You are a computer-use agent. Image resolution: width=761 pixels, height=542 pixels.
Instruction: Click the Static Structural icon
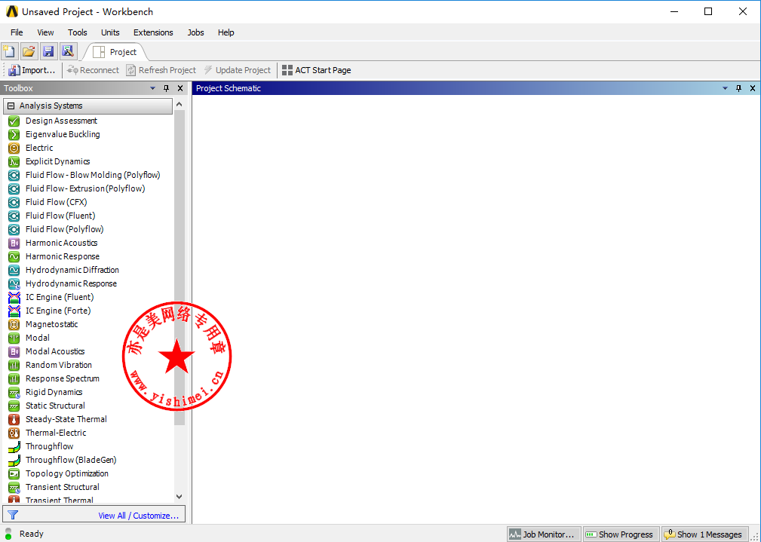point(14,406)
